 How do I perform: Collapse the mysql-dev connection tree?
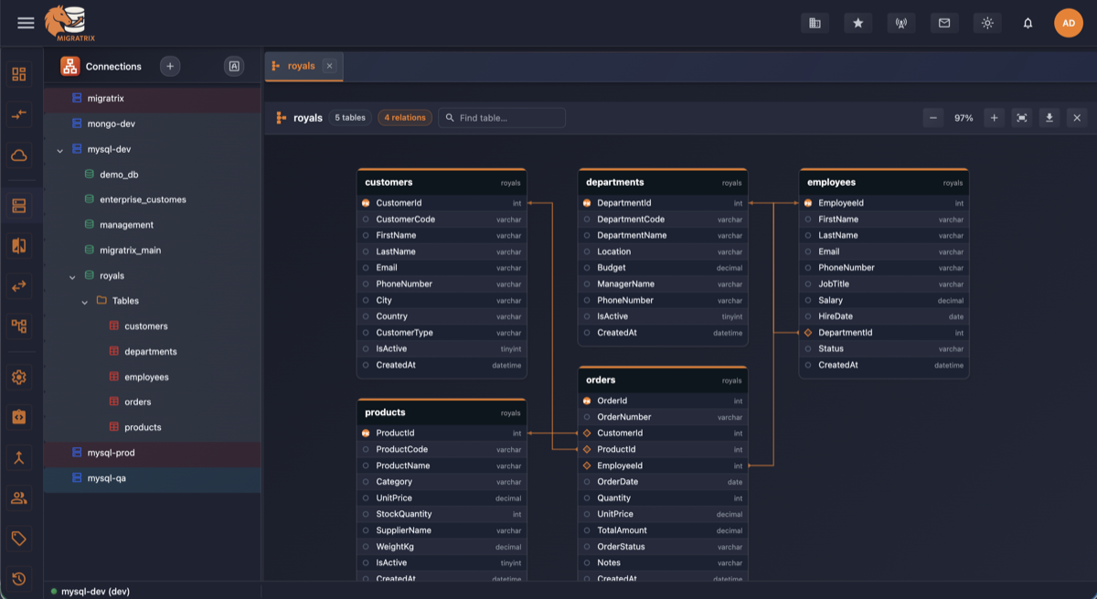(59, 148)
